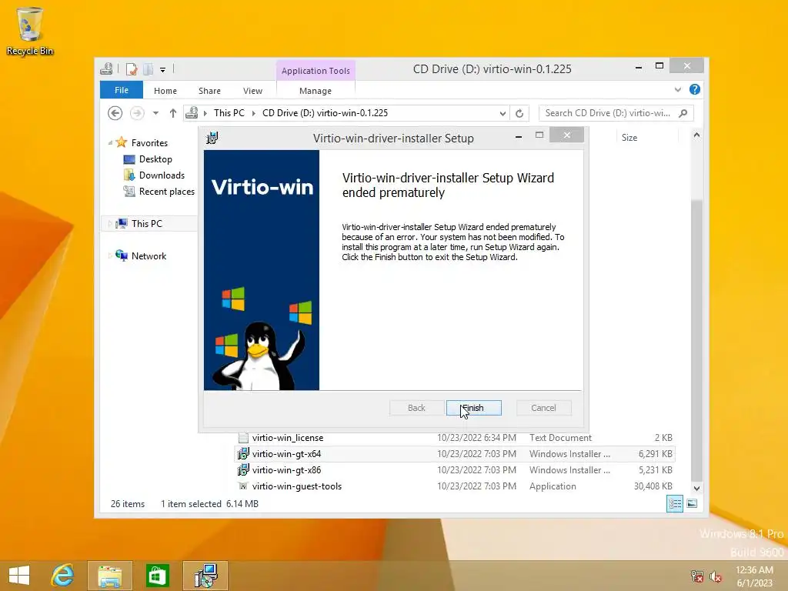Expand breadcrumb arrow after This PC
Screen dimensions: 788x591
pyautogui.click(x=253, y=113)
